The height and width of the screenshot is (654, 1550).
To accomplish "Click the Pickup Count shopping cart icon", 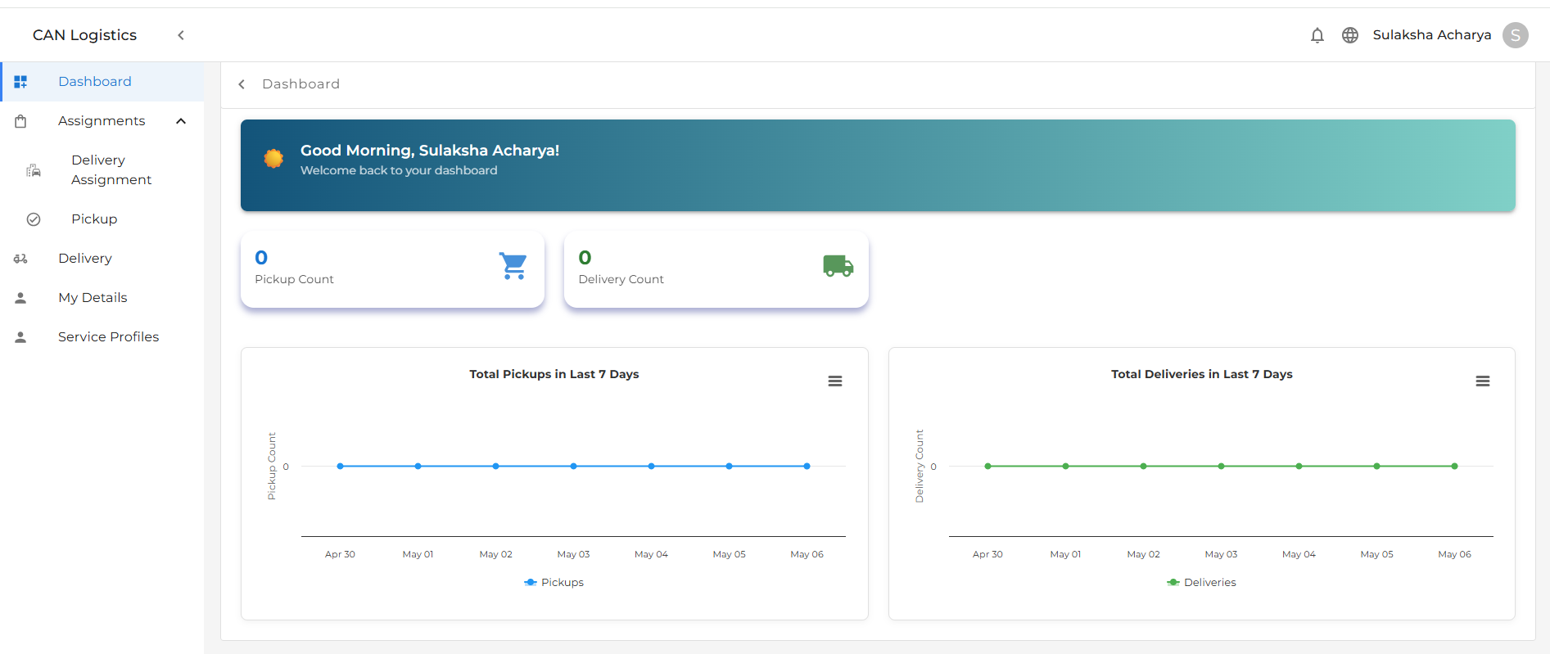I will (513, 266).
